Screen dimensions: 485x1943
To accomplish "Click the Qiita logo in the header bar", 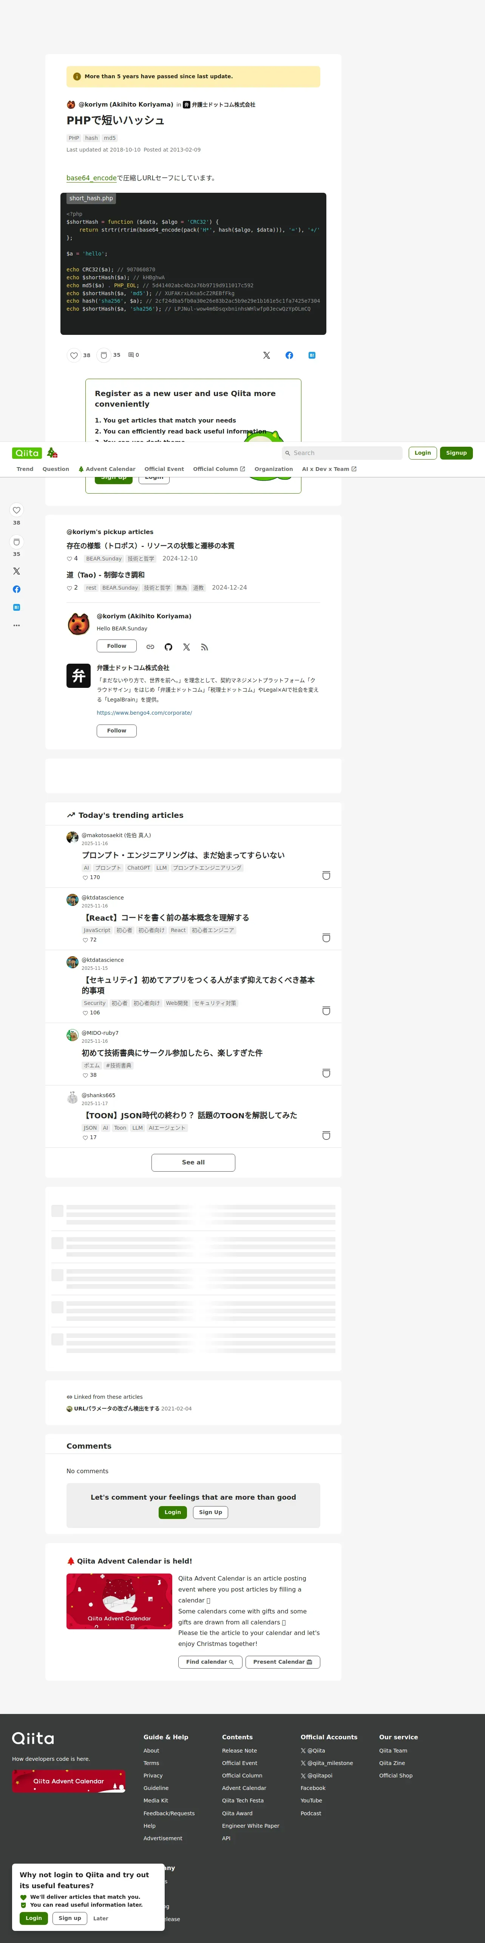I will tap(27, 453).
